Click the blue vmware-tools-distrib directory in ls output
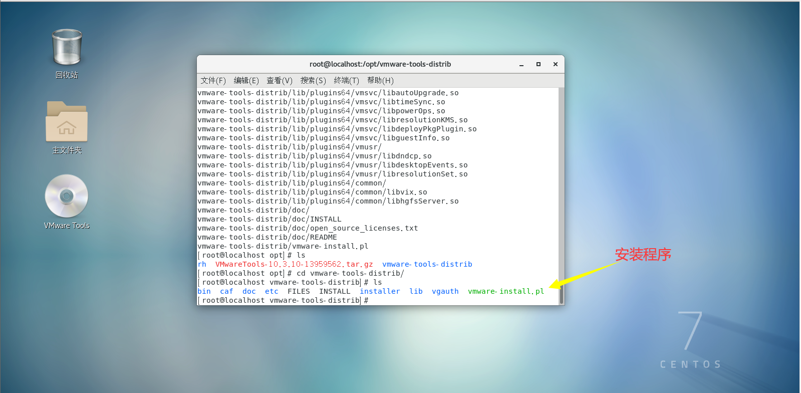 coord(427,264)
